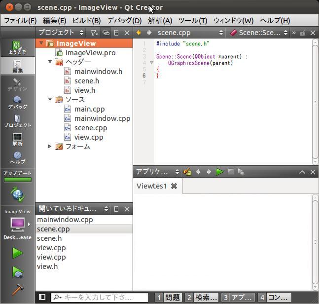Open the ImageView target selector monitor icon

17,224
